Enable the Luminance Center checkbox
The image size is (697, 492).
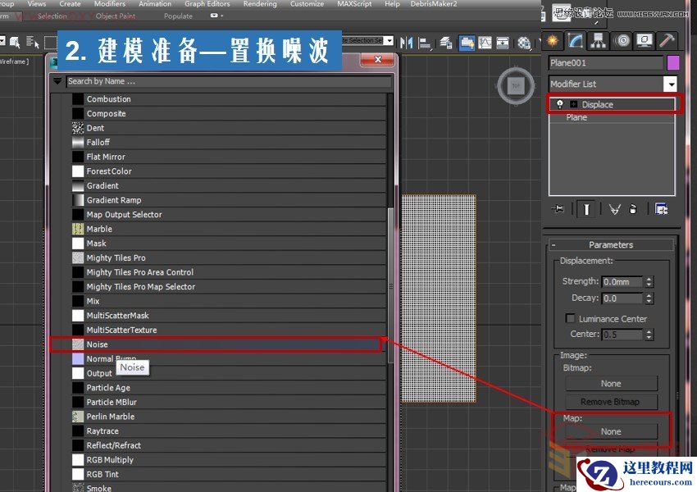[571, 317]
